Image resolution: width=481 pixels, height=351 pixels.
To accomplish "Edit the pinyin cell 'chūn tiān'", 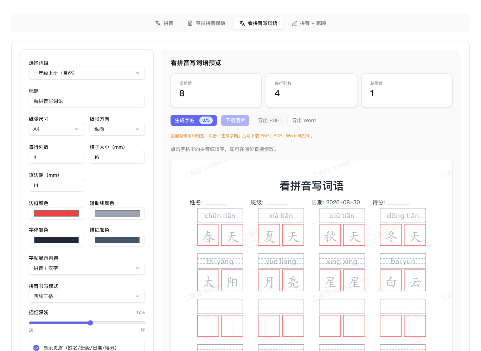I will click(220, 216).
